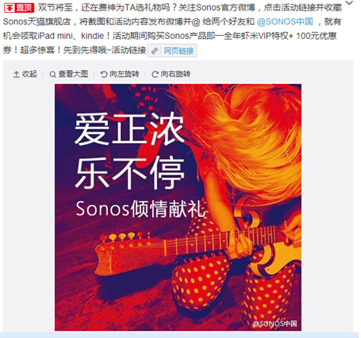Click the magnifier icon for large view

[53, 75]
